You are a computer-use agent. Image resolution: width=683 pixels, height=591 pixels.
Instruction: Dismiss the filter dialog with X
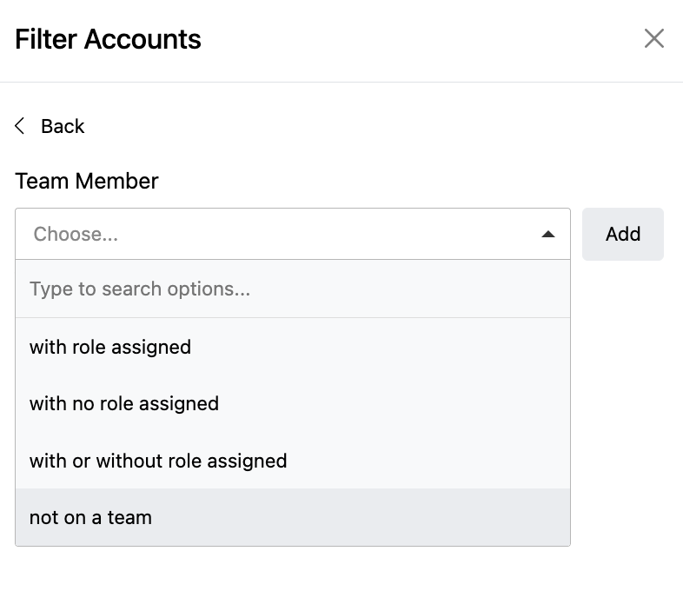(x=653, y=38)
